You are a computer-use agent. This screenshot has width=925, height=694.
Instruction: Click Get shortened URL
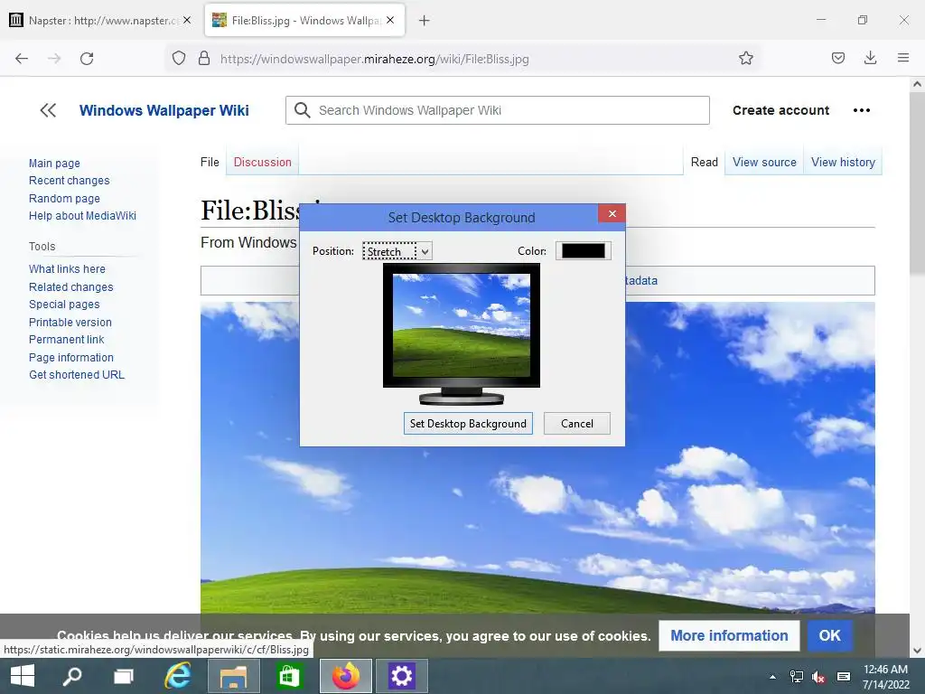(x=77, y=375)
